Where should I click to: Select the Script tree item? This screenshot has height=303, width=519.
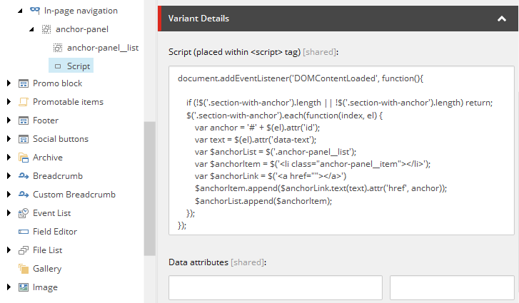click(x=79, y=66)
